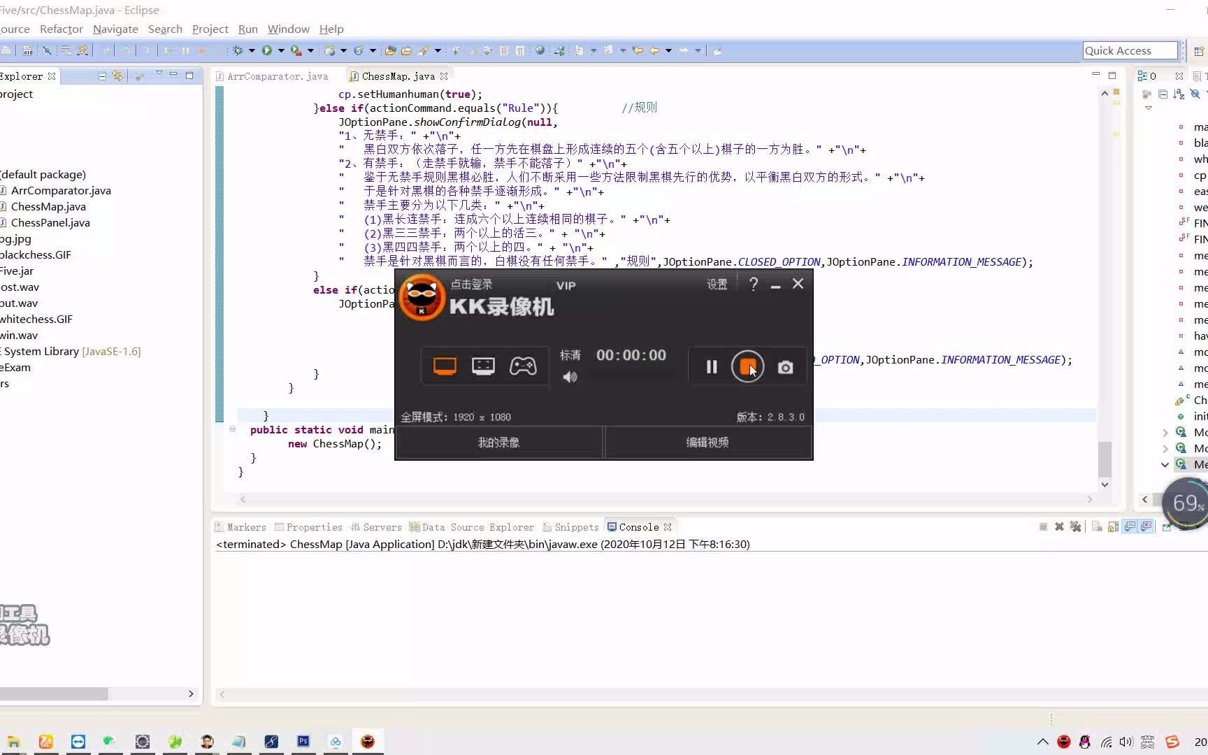Click the Quick Access search field
1208x755 pixels.
(1130, 50)
